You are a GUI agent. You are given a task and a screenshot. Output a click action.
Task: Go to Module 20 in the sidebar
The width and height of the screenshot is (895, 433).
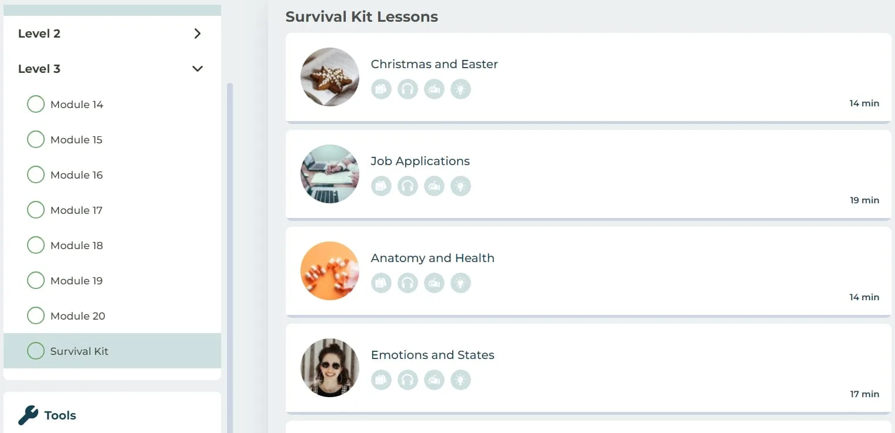(x=78, y=316)
